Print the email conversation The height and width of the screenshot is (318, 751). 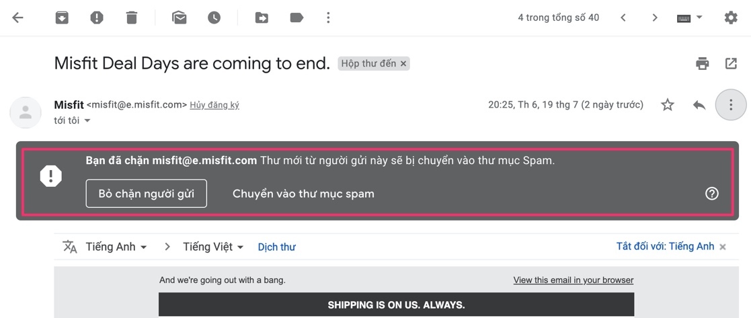703,64
